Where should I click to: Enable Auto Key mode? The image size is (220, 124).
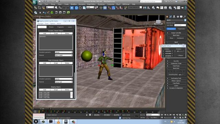pos(143,115)
